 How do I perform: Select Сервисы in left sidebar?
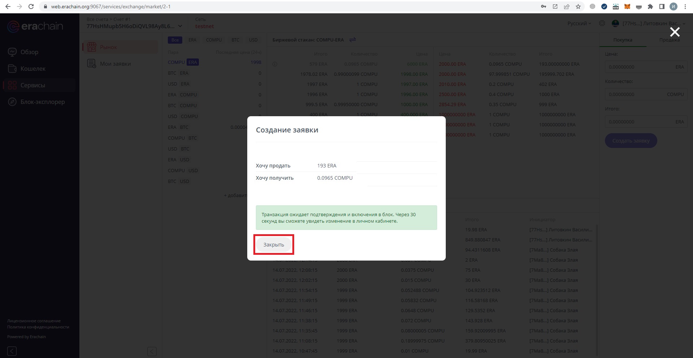click(32, 85)
